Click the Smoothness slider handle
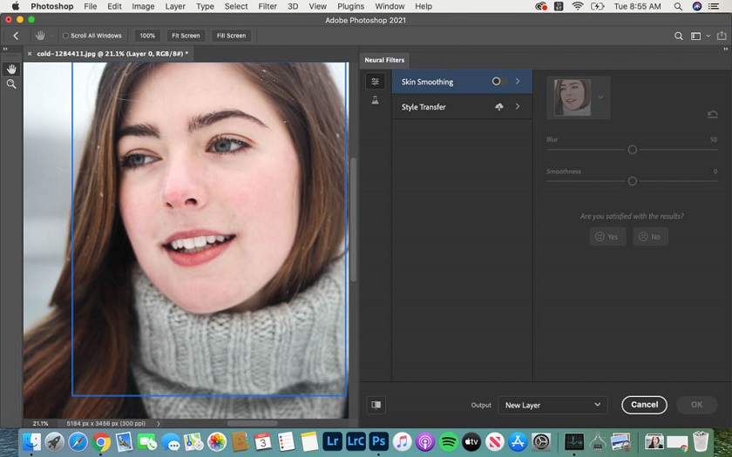732x457 pixels. coord(632,181)
